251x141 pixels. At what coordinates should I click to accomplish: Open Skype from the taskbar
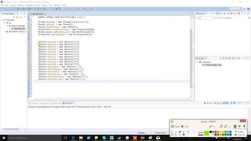(104, 138)
